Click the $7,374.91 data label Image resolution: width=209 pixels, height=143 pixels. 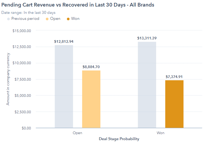(174, 77)
